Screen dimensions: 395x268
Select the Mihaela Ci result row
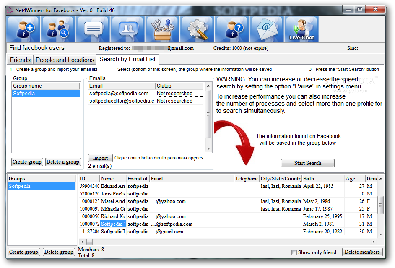click(228, 209)
